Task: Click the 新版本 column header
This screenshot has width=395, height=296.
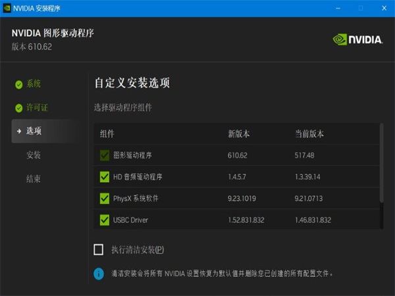Action: coord(239,134)
